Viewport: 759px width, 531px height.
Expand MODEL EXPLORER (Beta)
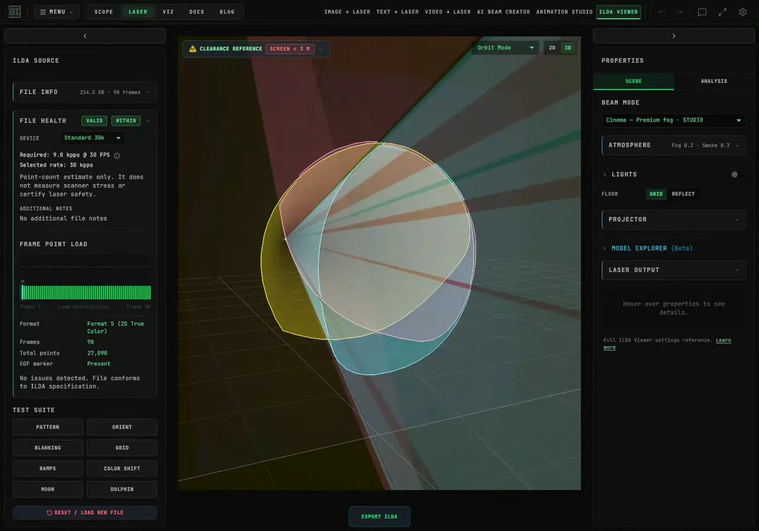[x=648, y=248]
